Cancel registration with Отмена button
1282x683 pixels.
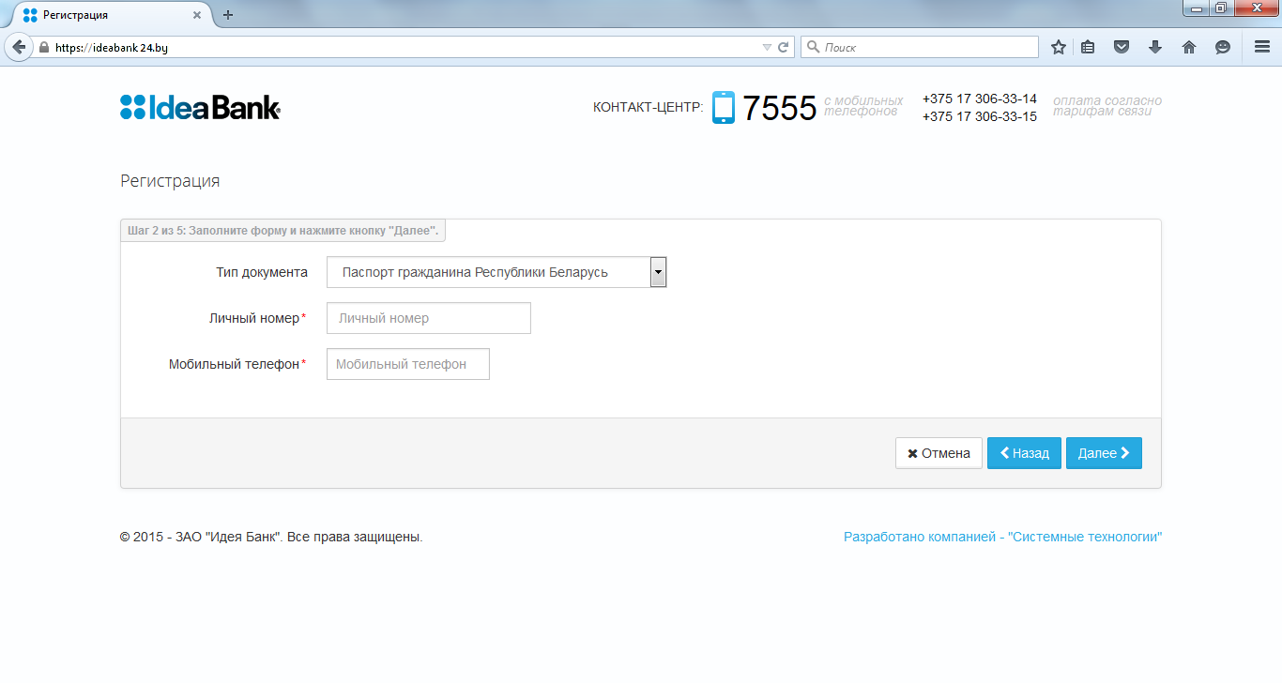pos(939,453)
